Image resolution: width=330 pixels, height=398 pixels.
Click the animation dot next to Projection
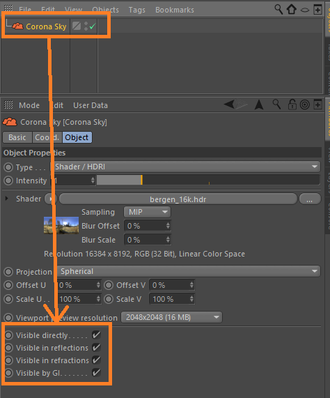8,272
